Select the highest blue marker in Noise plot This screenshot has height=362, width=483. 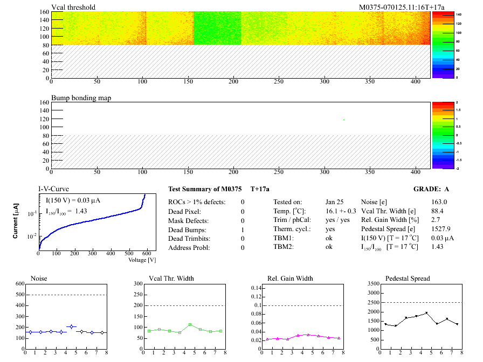coord(71,326)
